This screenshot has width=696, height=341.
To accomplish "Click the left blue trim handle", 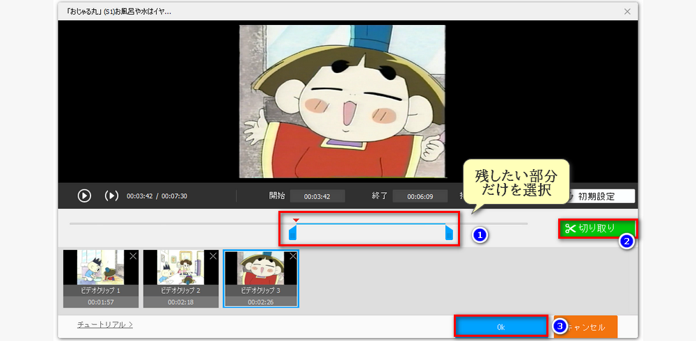I will coord(293,233).
